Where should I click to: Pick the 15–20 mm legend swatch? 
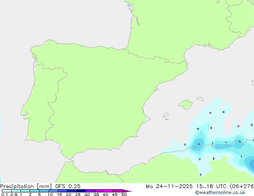62,191
